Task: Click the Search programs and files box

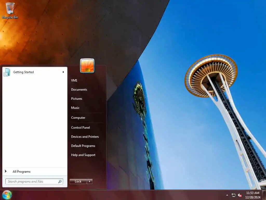Action: coord(34,182)
